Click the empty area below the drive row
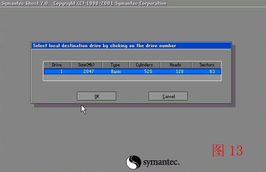The width and height of the screenshot is (266, 172). tap(132, 78)
